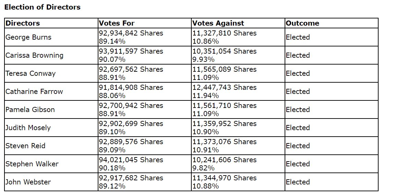
Task: Click the 94,021,045 Shares votes-for value
Action: click(x=131, y=160)
